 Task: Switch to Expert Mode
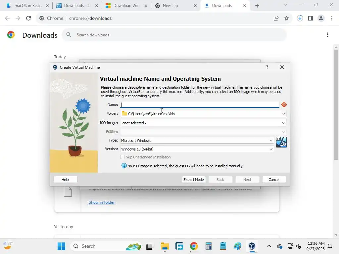click(x=193, y=180)
